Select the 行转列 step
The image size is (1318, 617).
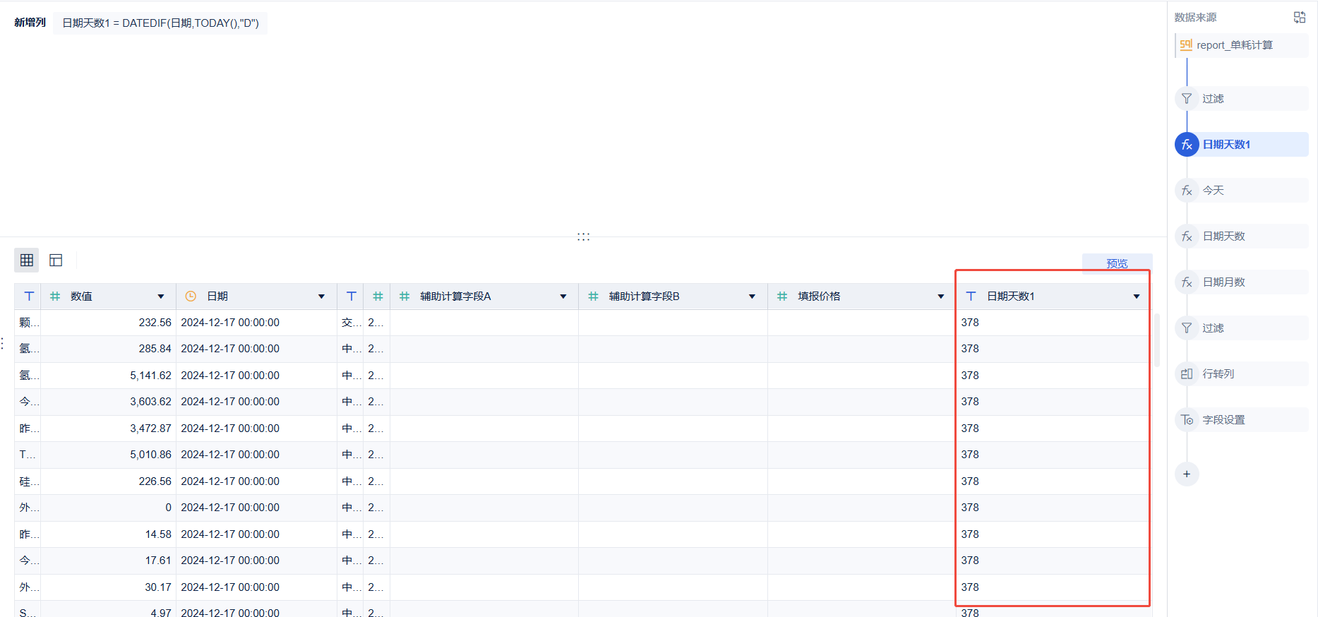point(1241,374)
